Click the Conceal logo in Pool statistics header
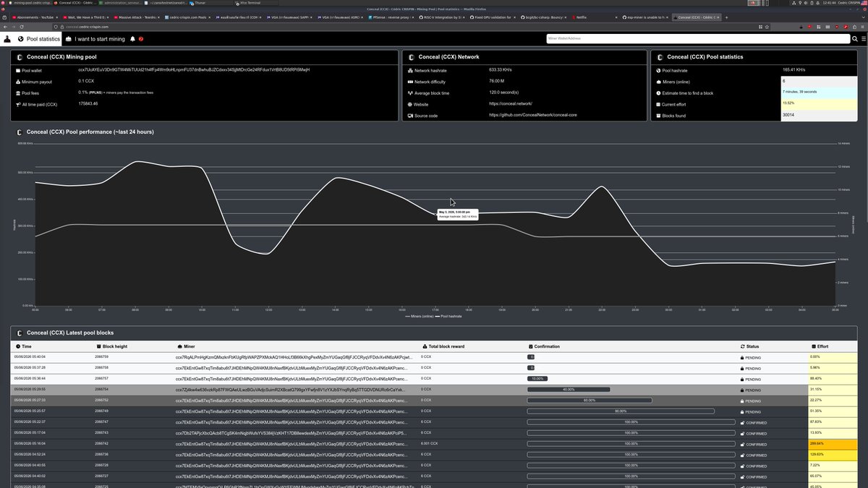This screenshot has height=488, width=868. click(x=660, y=56)
